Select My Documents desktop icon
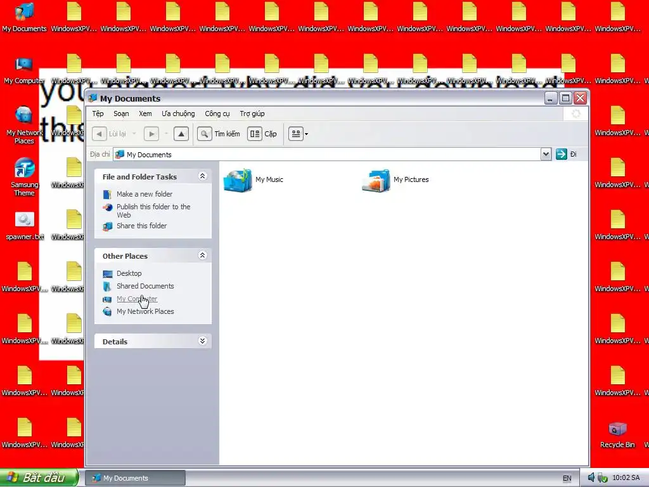The image size is (649, 487). pos(25,18)
